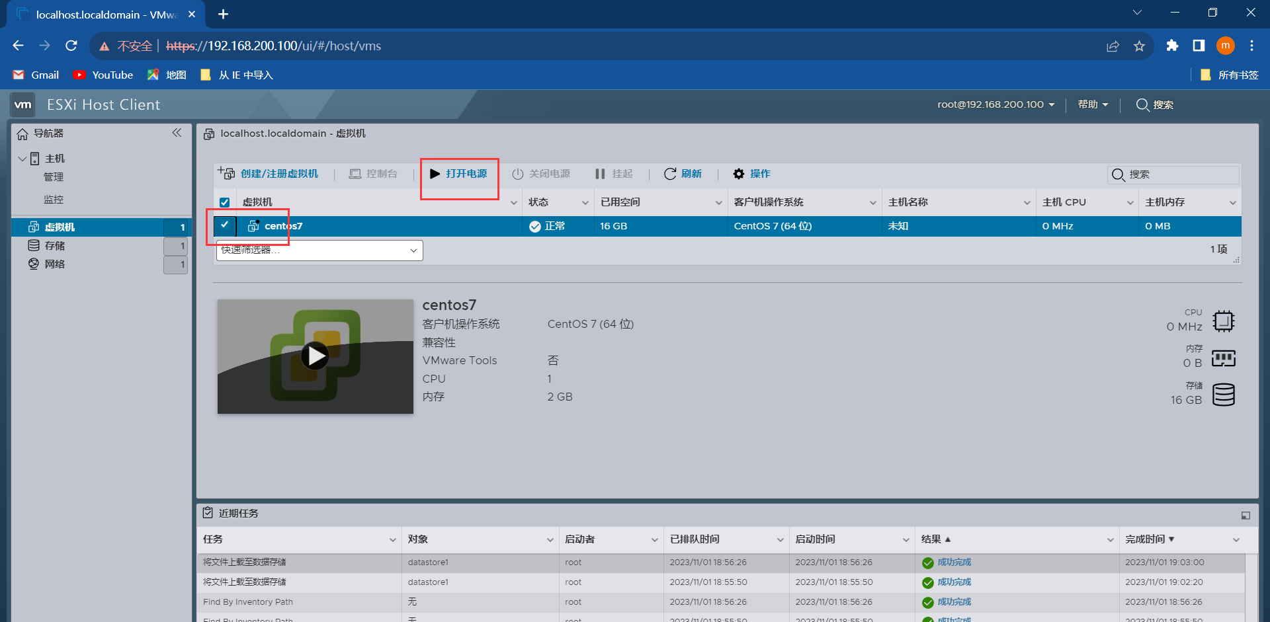Image resolution: width=1270 pixels, height=622 pixels.
Task: Sort tasks by 完成时间 column header
Action: point(1145,539)
